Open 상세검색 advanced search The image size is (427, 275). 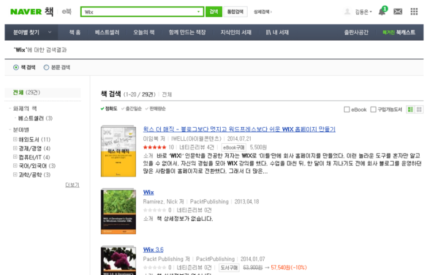263,11
